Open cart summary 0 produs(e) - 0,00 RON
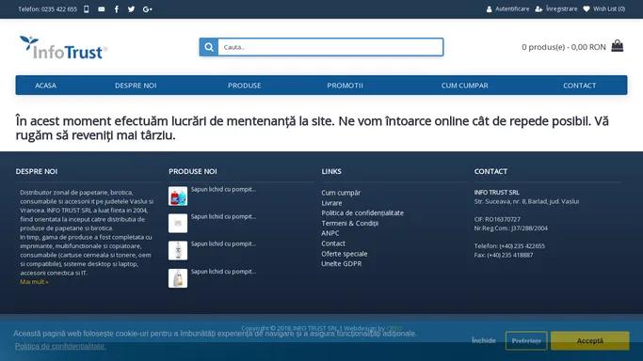Viewport: 643px width, 361px height. pyautogui.click(x=563, y=47)
